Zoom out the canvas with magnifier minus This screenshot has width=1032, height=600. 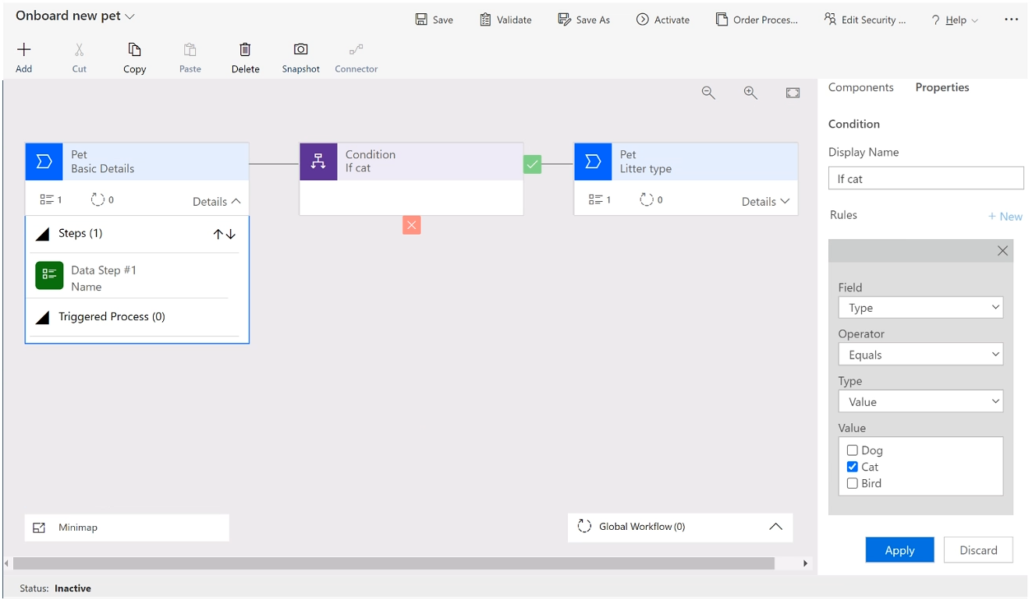708,93
